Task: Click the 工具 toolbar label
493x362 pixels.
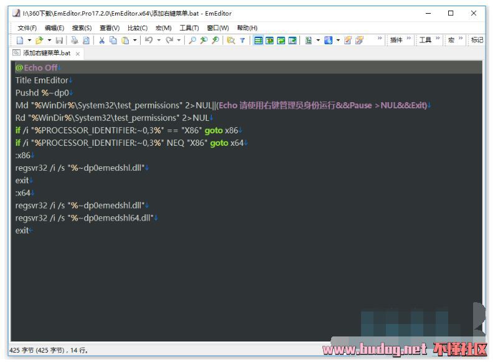Action: point(425,40)
